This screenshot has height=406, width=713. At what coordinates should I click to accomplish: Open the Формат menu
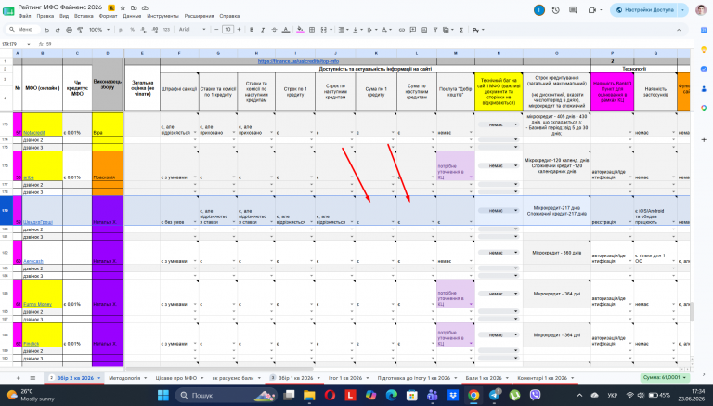(108, 16)
